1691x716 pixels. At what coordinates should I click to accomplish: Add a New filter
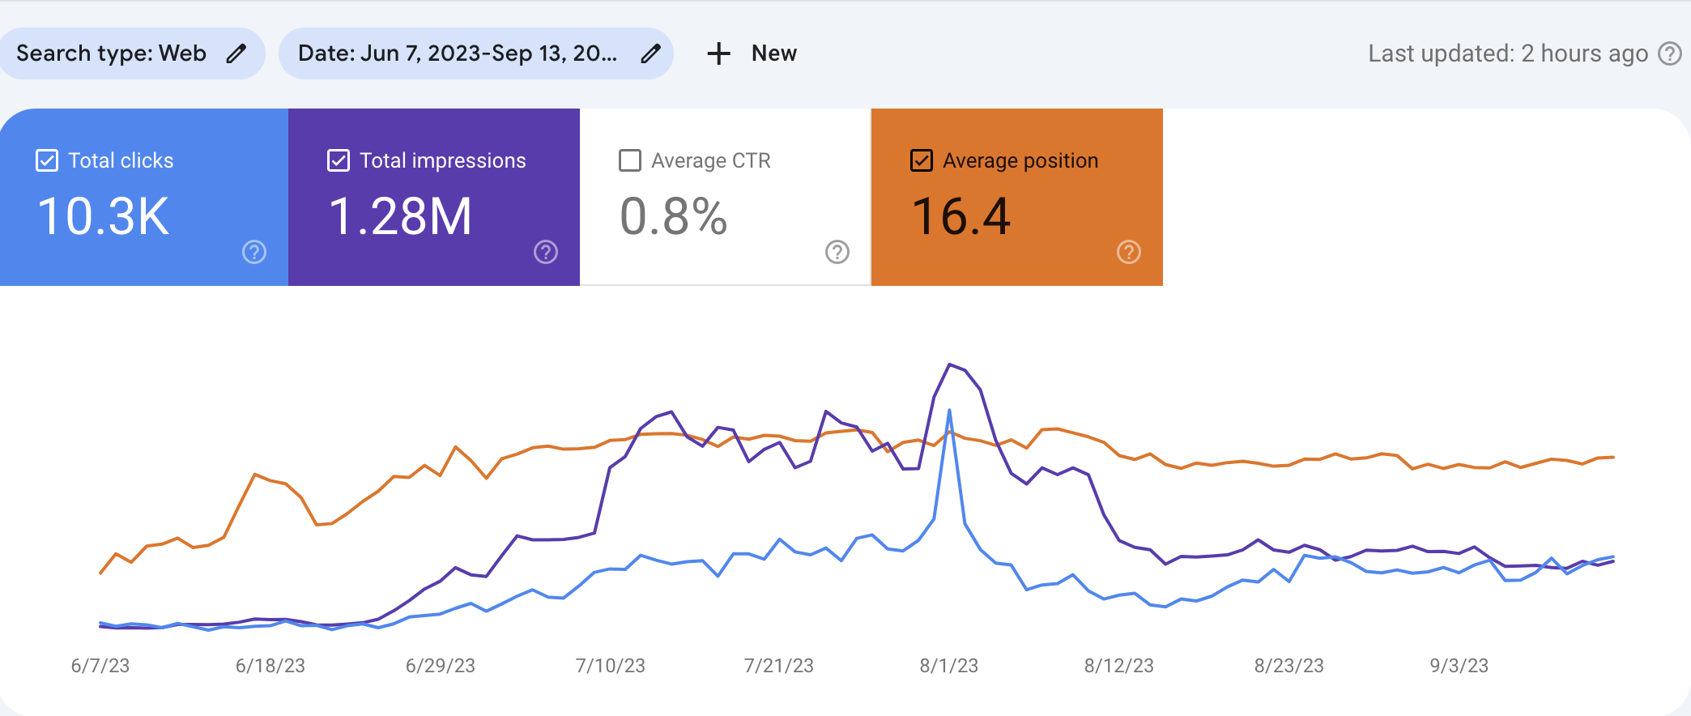[752, 54]
